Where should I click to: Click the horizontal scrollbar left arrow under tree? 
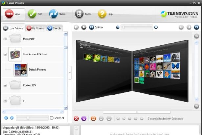(4, 112)
